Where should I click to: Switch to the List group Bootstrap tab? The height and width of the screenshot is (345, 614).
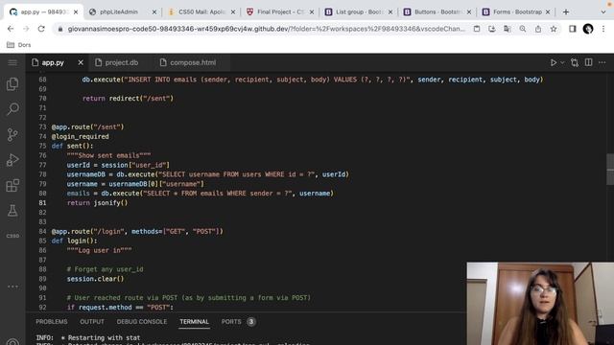pyautogui.click(x=359, y=12)
